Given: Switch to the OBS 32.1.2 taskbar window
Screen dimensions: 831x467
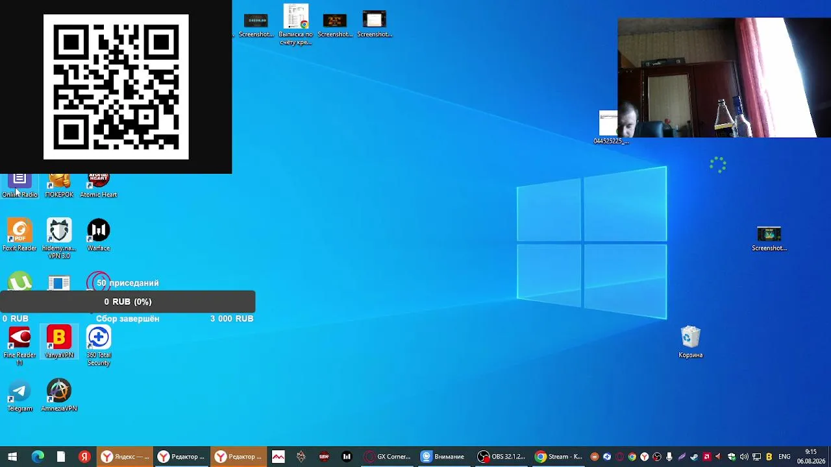Looking at the screenshot, I should (x=501, y=457).
